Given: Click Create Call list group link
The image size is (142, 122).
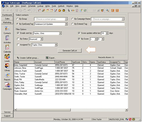Looking at the screenshot, I should point(28,58).
